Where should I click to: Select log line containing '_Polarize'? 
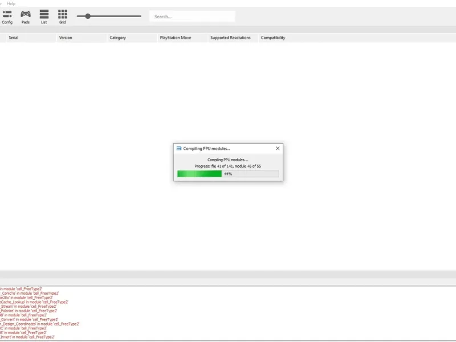28,311
